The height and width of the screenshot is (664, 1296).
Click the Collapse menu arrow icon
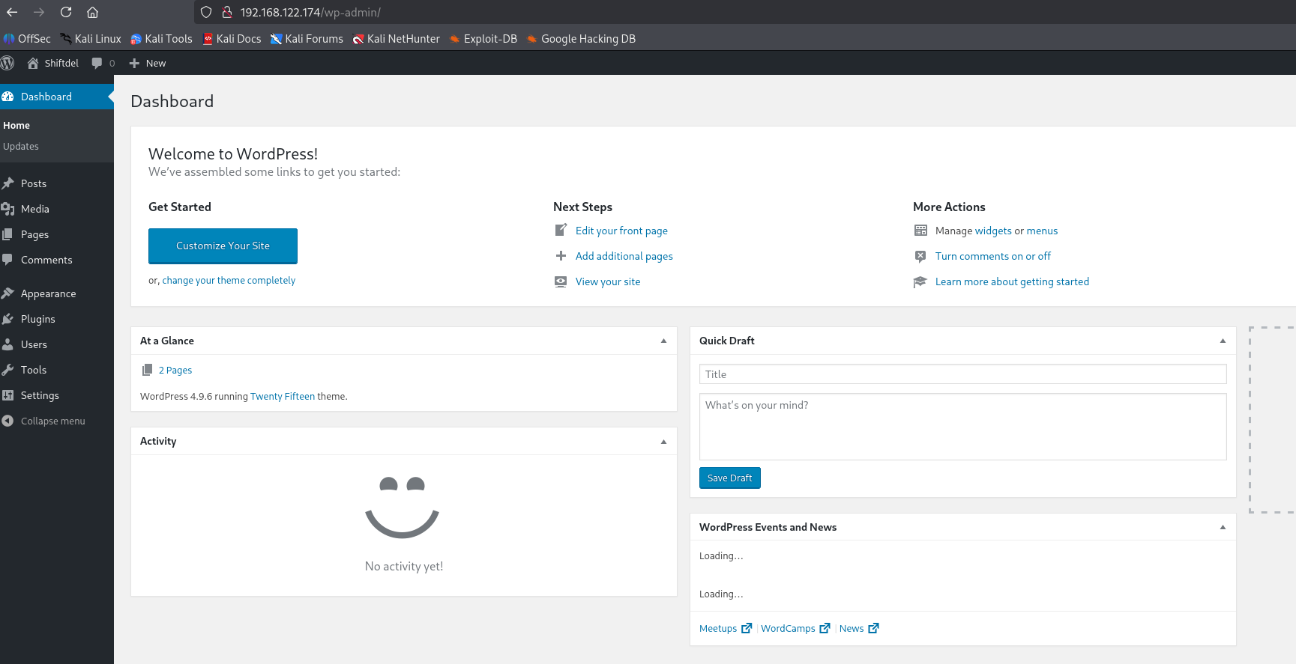(7, 421)
